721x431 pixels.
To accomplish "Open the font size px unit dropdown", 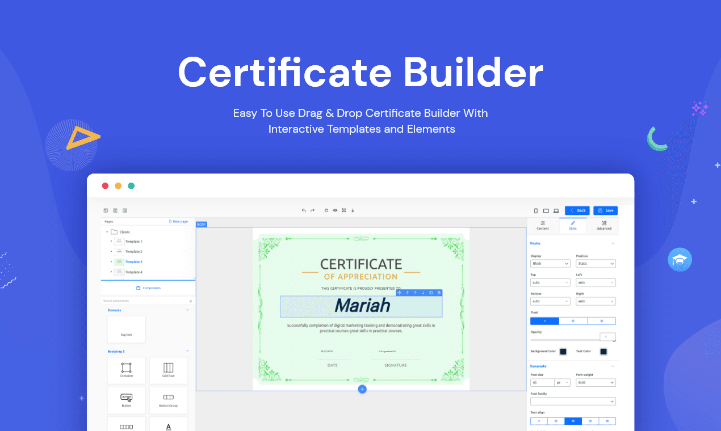I will click(x=563, y=383).
